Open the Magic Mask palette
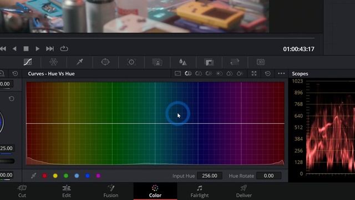This screenshot has width=355, height=200. [x=158, y=62]
